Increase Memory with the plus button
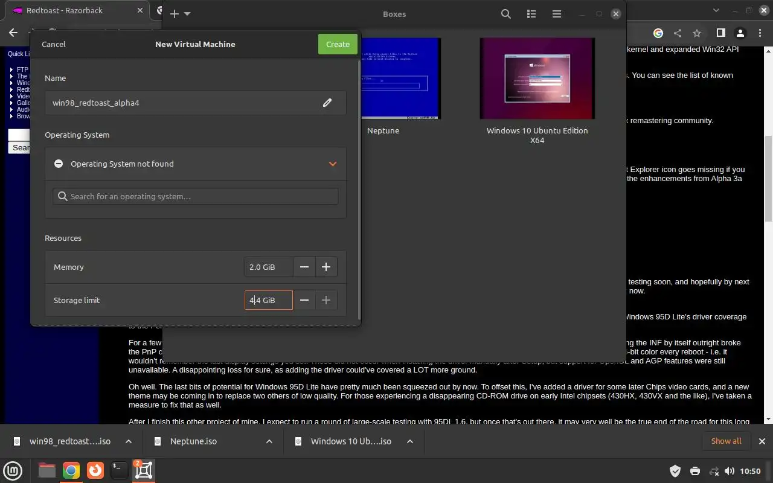This screenshot has height=483, width=773. pyautogui.click(x=326, y=267)
